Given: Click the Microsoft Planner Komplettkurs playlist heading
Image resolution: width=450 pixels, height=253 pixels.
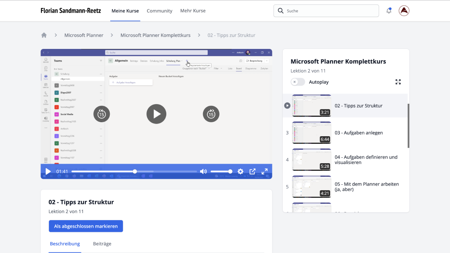Looking at the screenshot, I should 339,61.
